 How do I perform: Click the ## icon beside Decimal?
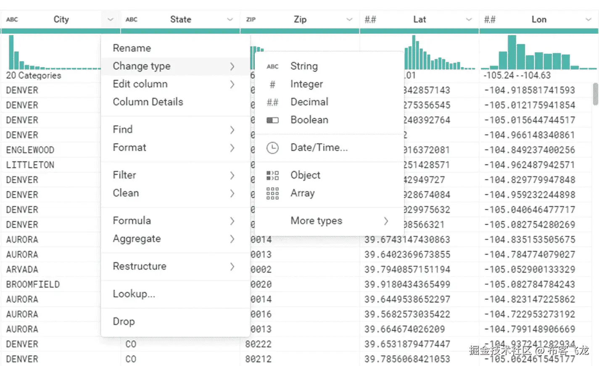[272, 102]
